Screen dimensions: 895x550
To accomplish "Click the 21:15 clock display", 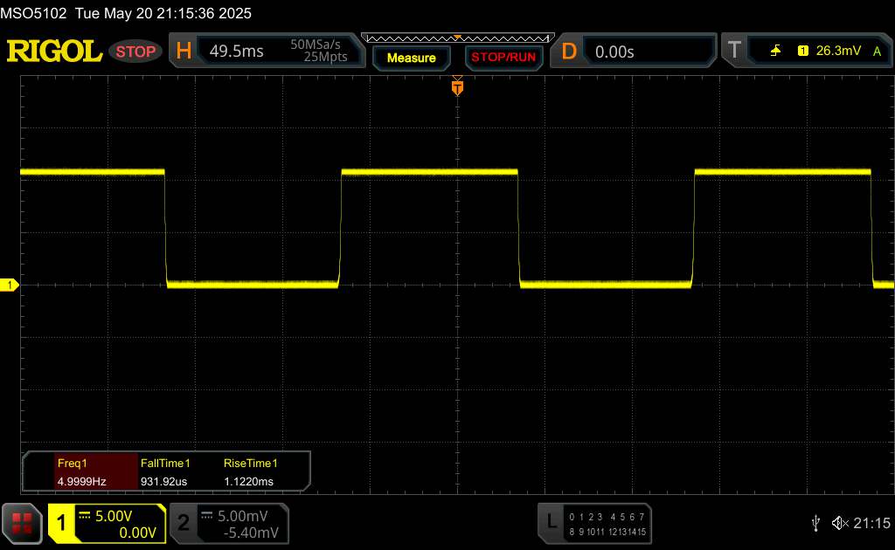I will pos(871,523).
